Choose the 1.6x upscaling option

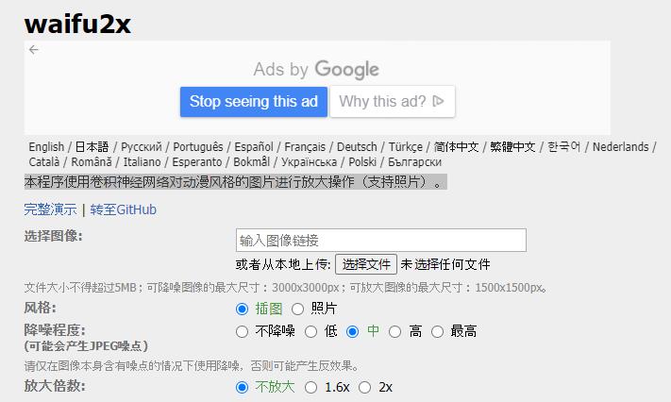click(x=310, y=388)
